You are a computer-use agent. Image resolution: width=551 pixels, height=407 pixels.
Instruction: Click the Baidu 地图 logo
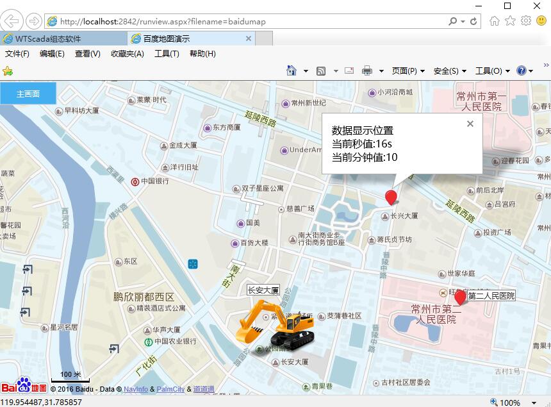[24, 386]
